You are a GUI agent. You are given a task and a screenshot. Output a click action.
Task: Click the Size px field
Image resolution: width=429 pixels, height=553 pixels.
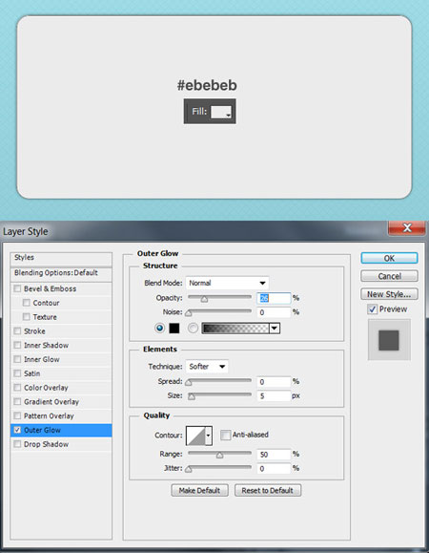pos(274,396)
